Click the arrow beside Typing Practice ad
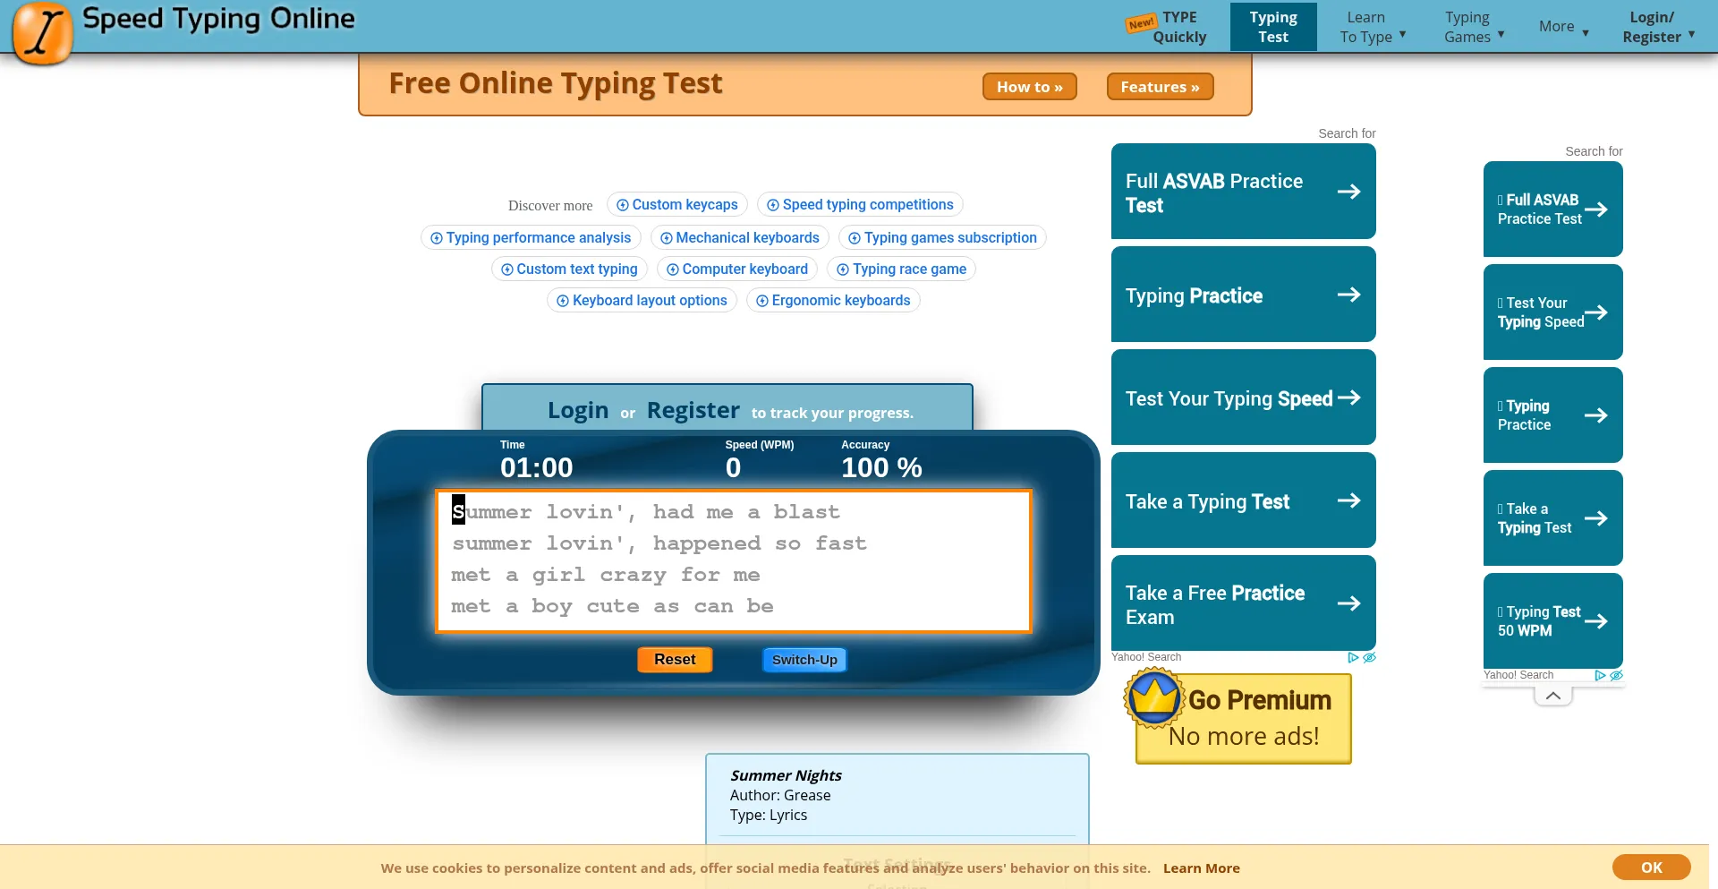1718x889 pixels. (x=1348, y=295)
